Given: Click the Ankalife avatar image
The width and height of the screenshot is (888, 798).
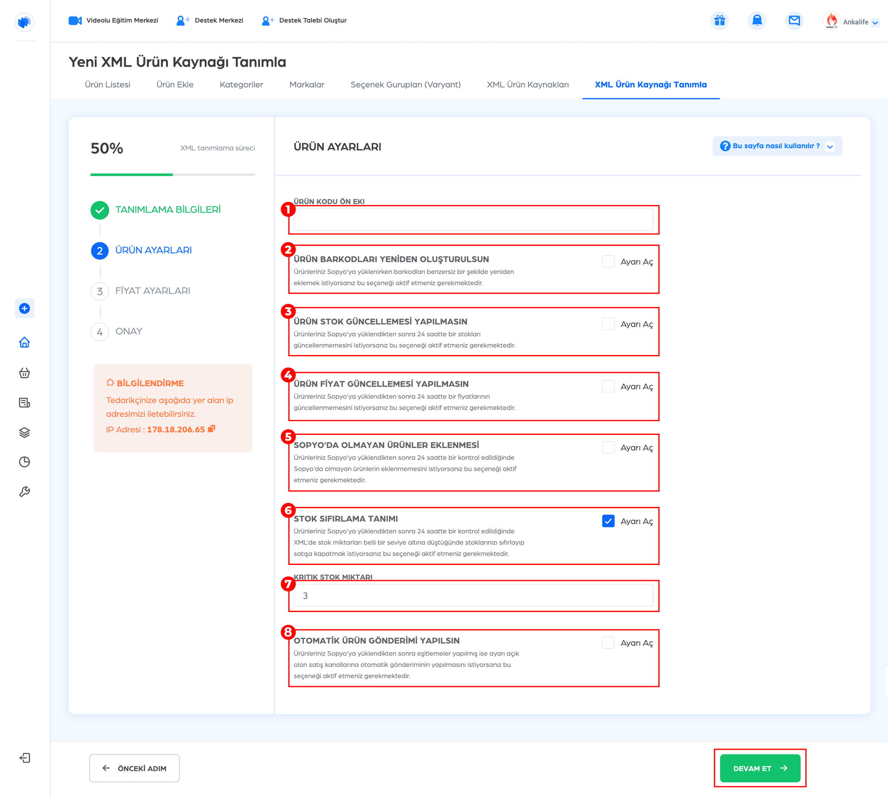Looking at the screenshot, I should pyautogui.click(x=832, y=21).
